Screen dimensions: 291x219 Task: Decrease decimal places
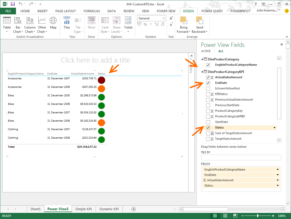(x=163, y=24)
